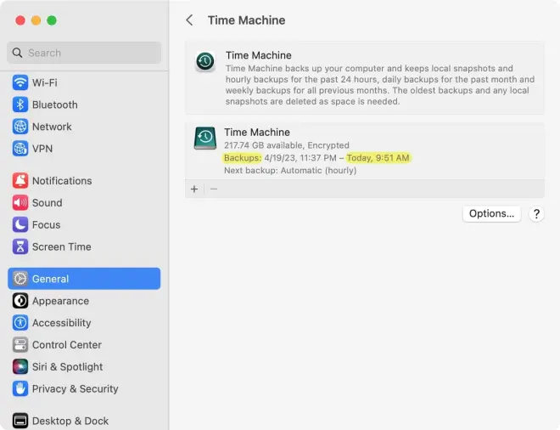Click the Privacy & Security hand icon
The width and height of the screenshot is (560, 430).
(20, 389)
